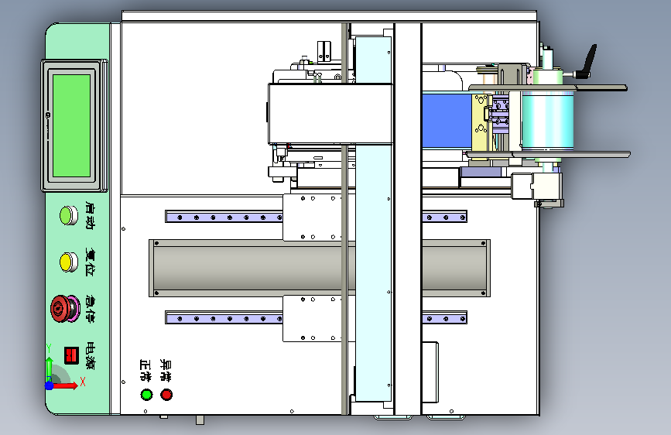Select the gray central trough channel
This screenshot has height=435, width=671.
(x=319, y=269)
